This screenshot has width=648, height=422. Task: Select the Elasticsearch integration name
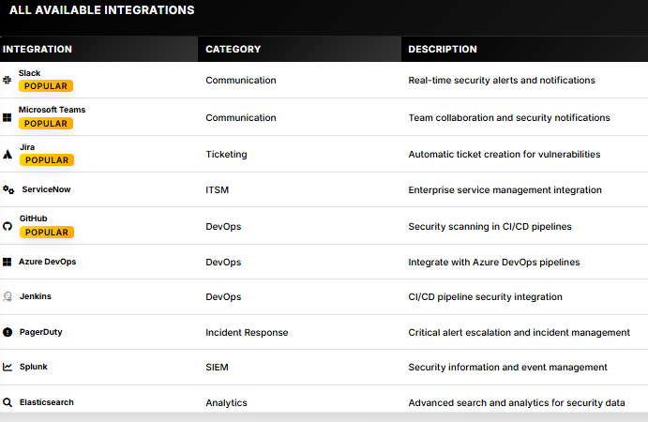(47, 402)
